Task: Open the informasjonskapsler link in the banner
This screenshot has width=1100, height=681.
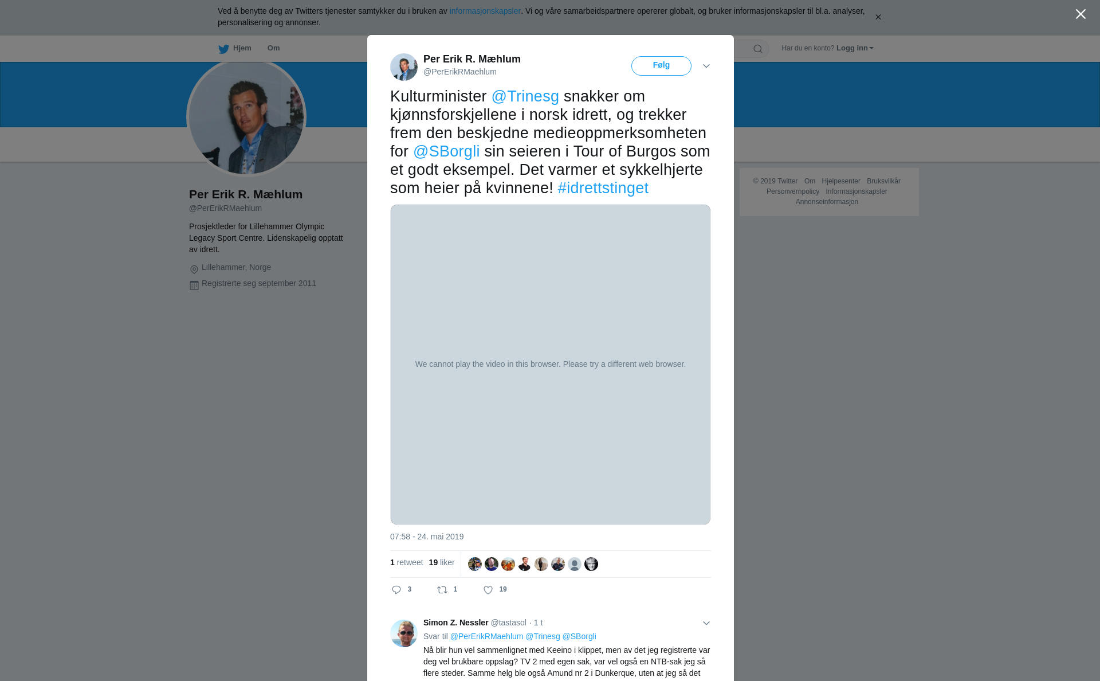Action: coord(485,11)
